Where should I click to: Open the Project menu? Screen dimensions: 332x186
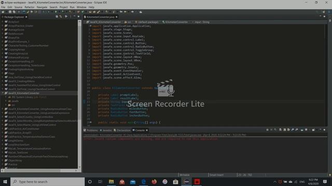click(63, 7)
